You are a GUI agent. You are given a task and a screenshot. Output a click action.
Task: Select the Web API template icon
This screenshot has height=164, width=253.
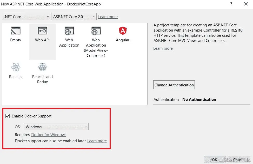[x=42, y=31]
